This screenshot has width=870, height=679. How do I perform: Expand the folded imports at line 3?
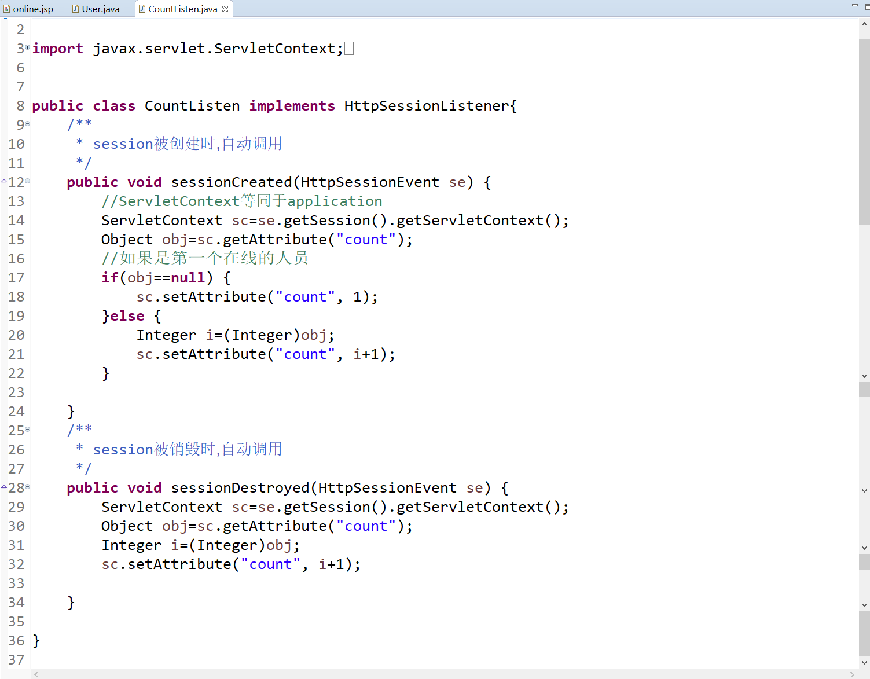(x=28, y=47)
